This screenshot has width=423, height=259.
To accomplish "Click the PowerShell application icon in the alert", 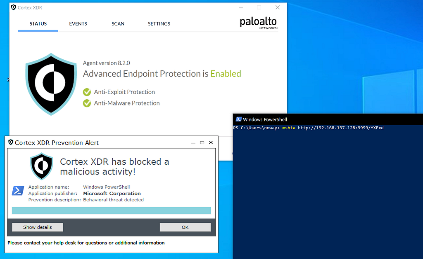I will [x=18, y=191].
